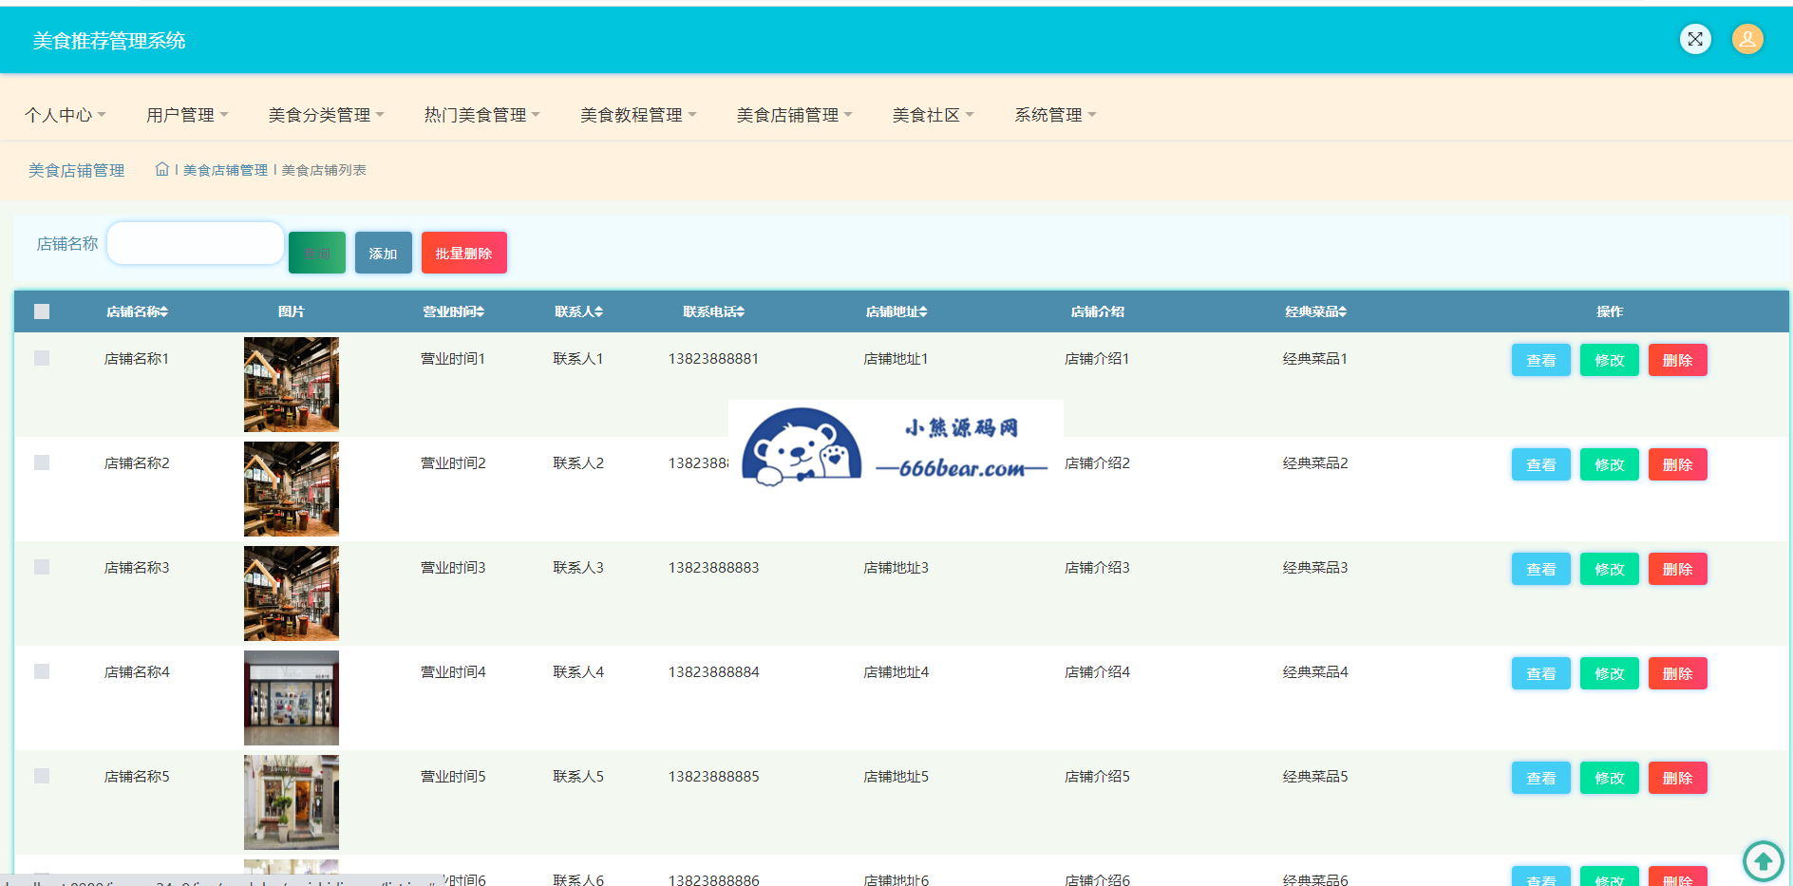Delete the 店铺名称1 row
The image size is (1793, 886).
coord(1678,360)
